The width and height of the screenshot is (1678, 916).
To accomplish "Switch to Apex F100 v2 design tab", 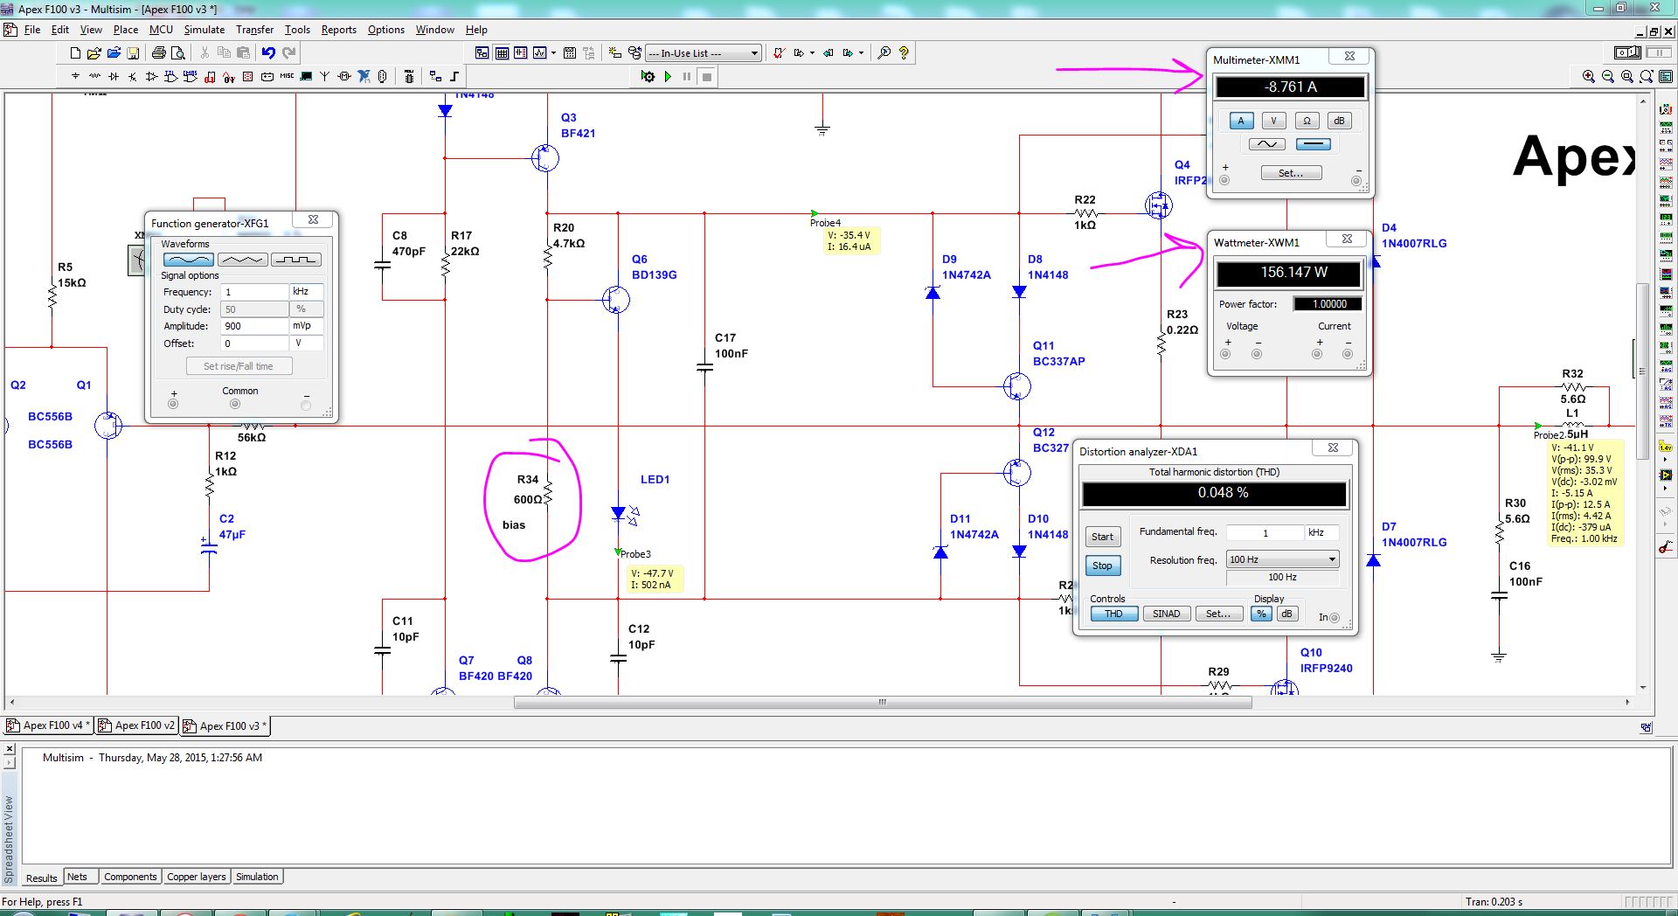I will [136, 725].
